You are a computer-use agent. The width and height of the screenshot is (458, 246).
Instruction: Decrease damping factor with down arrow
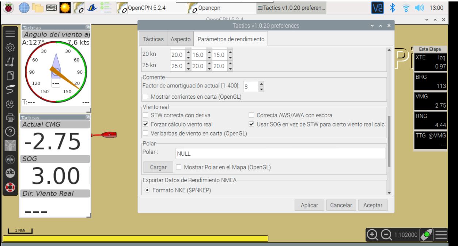[x=261, y=89]
